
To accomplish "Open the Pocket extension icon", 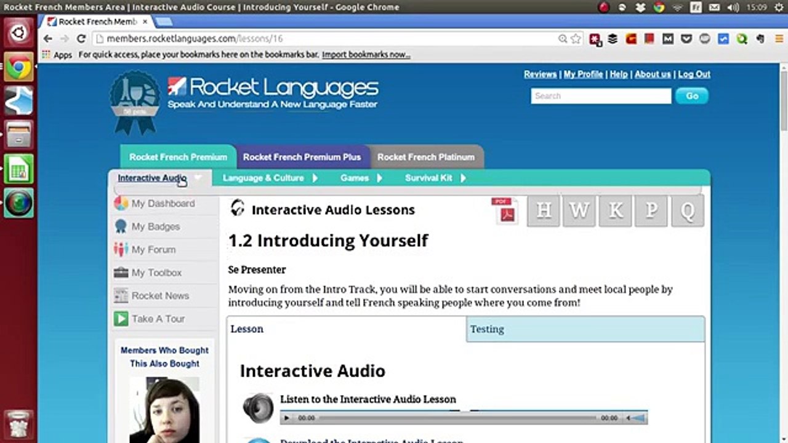I will (686, 39).
